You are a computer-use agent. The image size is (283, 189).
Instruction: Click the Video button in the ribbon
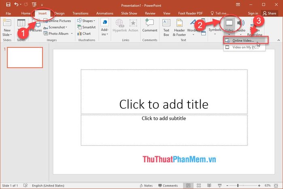[x=229, y=23]
